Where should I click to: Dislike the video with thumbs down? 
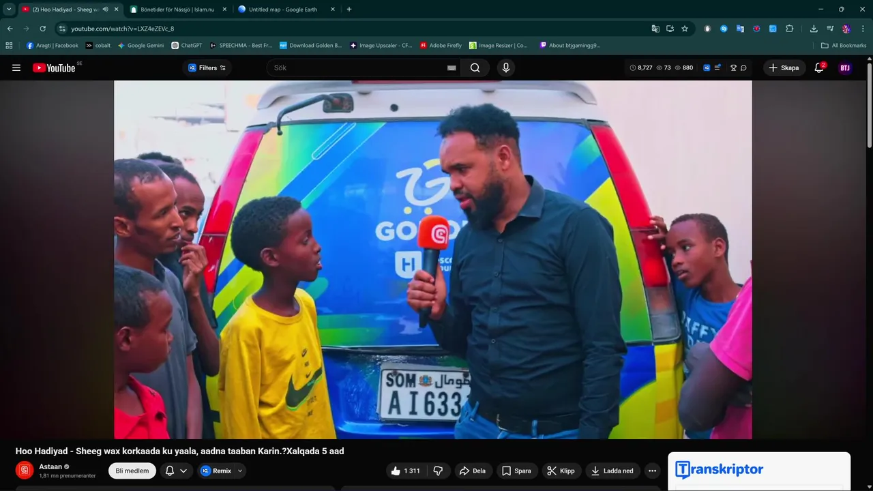[x=438, y=471]
